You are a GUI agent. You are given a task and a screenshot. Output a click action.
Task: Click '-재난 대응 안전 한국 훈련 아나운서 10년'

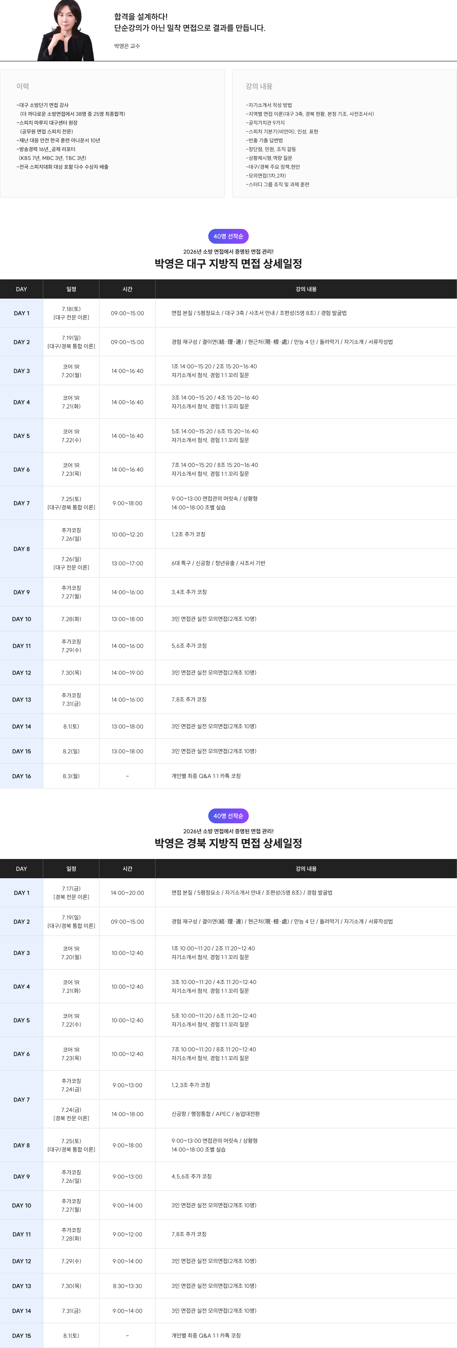pyautogui.click(x=58, y=140)
